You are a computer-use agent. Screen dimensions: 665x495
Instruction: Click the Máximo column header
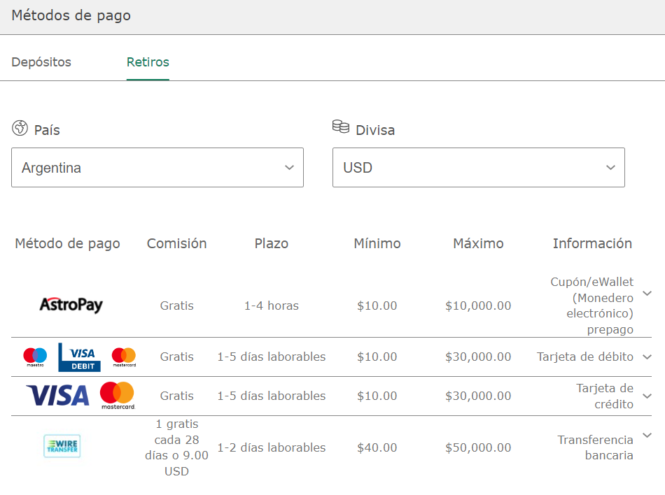point(478,243)
